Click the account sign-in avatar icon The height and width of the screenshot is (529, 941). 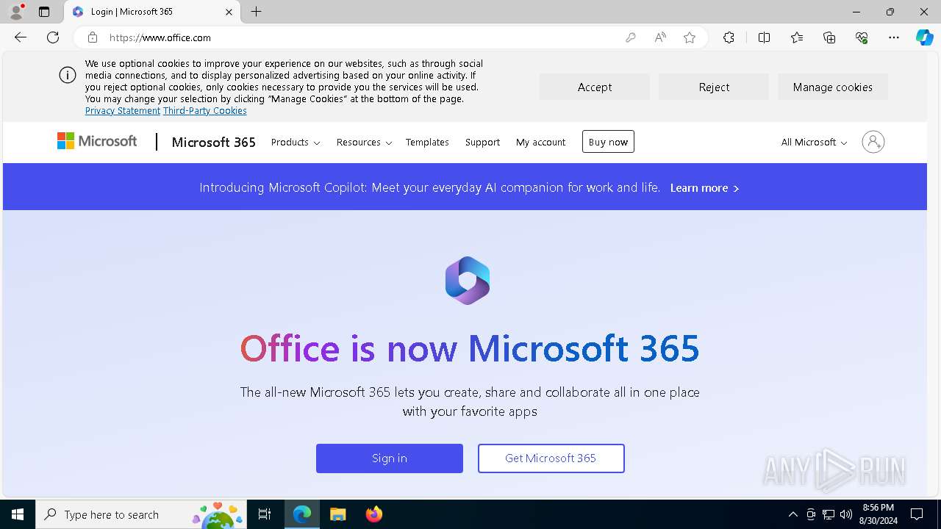[873, 142]
